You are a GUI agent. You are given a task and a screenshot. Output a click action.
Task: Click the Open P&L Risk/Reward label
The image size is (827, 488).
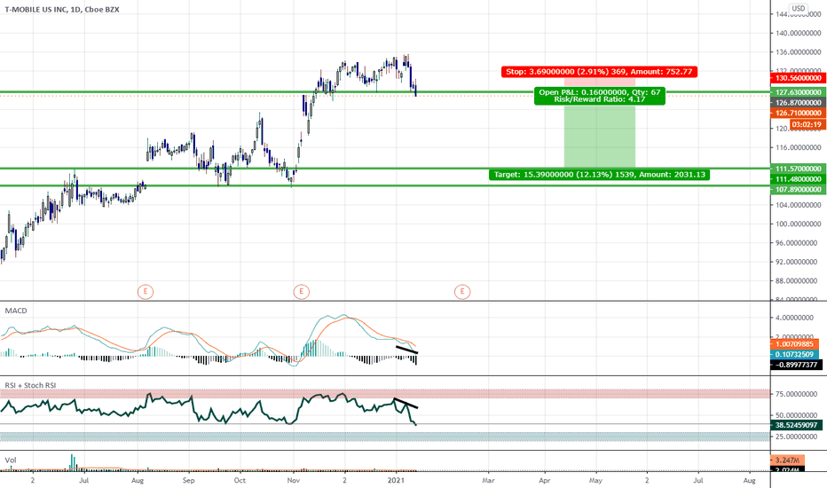(600, 96)
